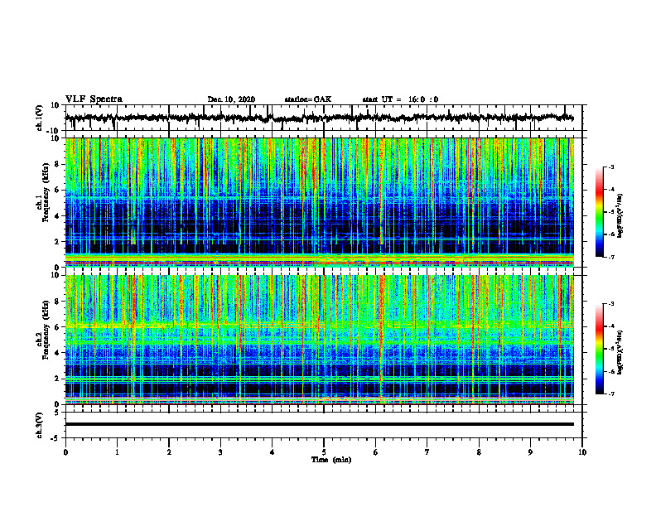Click the '10' tick on the Time axis
The width and height of the screenshot is (656, 507).
(x=582, y=452)
